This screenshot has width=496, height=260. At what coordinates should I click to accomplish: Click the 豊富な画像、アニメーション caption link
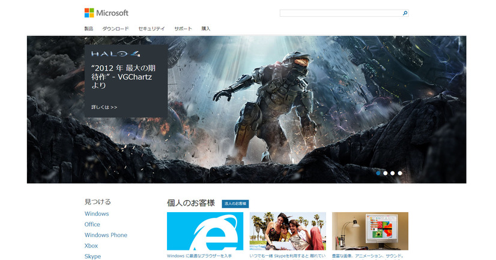pos(367,256)
